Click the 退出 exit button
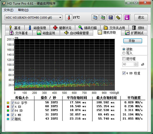 tap(141, 18)
